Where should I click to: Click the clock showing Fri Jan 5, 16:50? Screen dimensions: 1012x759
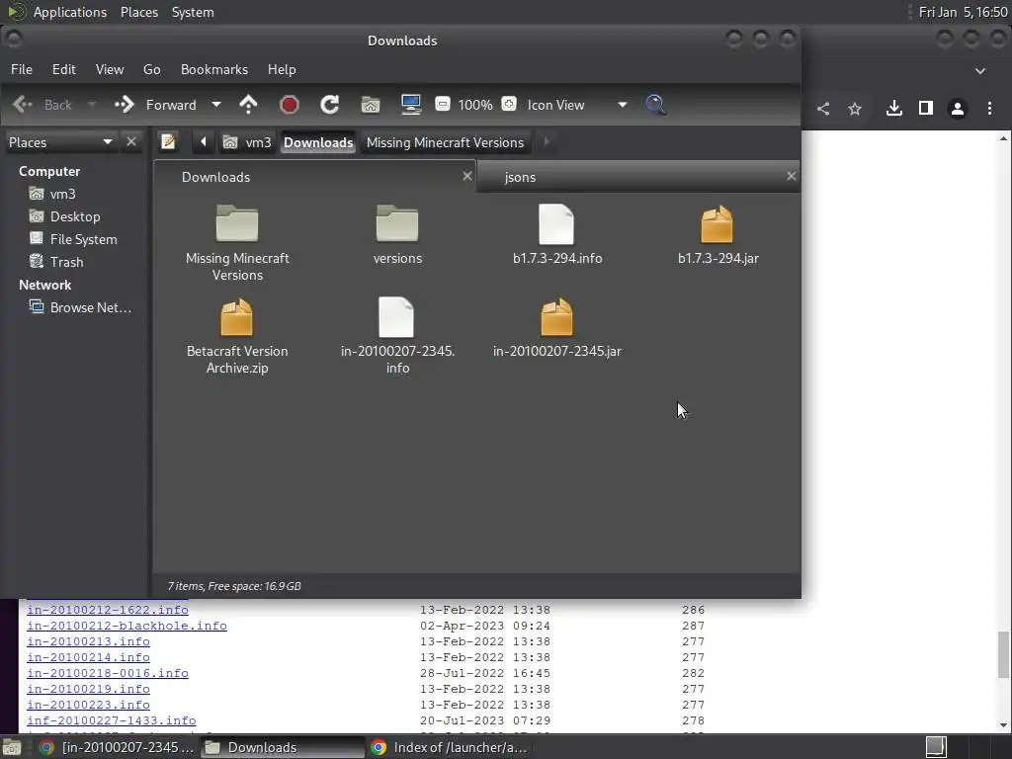963,12
